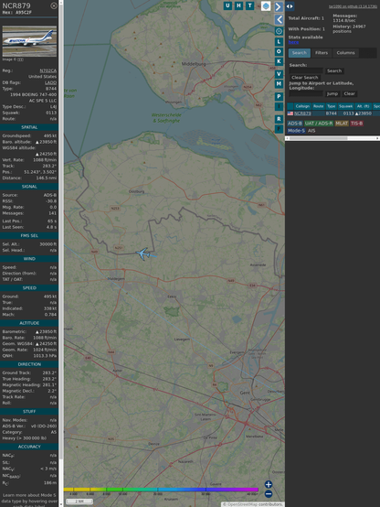Switch to the Filters tab

pyautogui.click(x=322, y=53)
